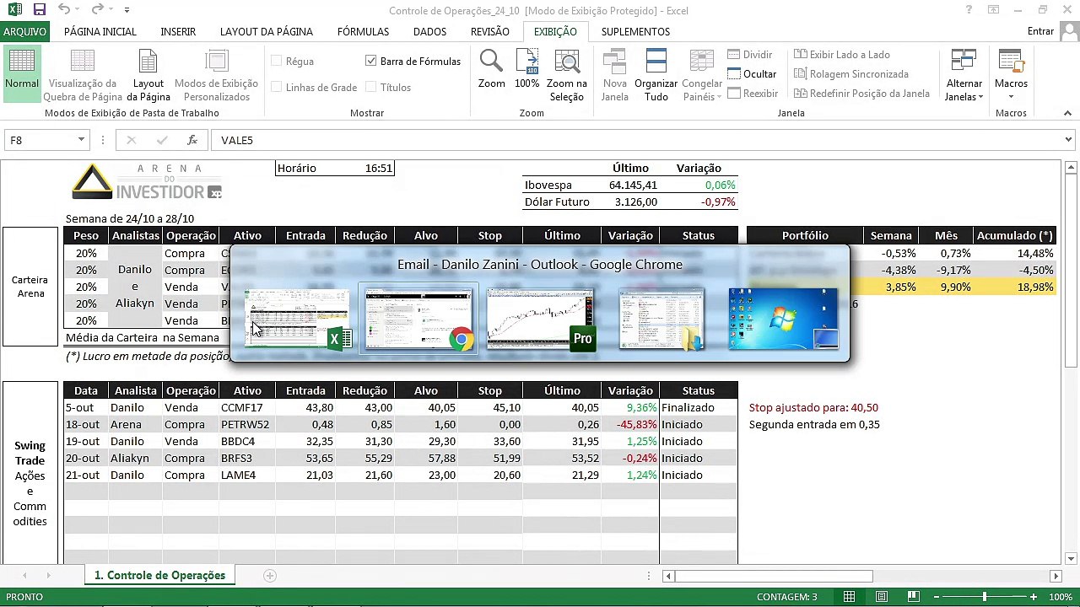The height and width of the screenshot is (607, 1080).
Task: Click the vertical scrollbar down arrow
Action: [x=1071, y=558]
